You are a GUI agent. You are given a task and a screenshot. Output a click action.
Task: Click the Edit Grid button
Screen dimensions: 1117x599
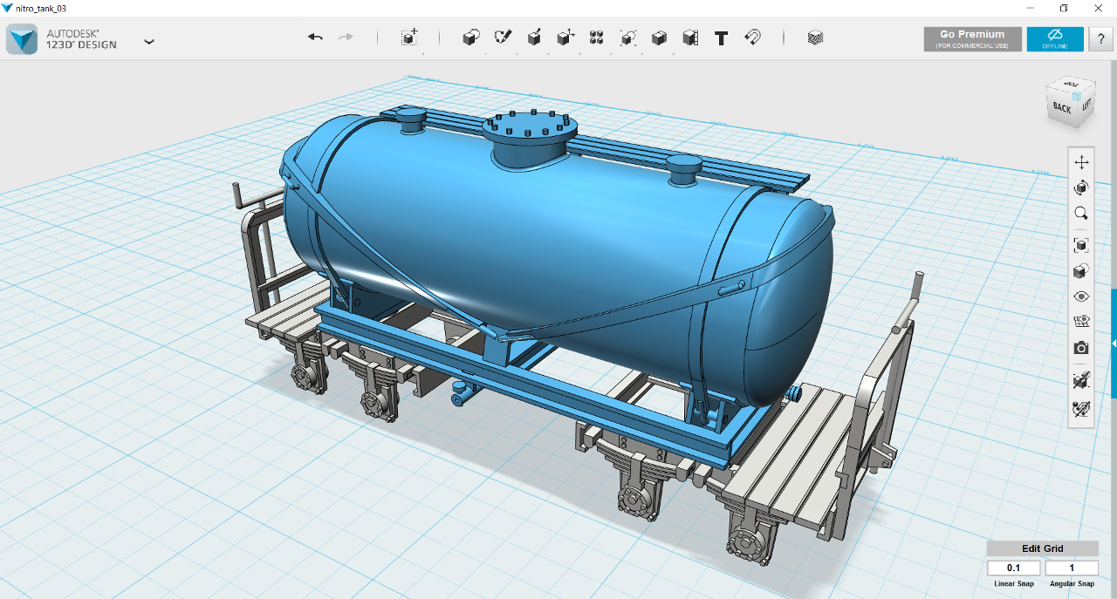pyautogui.click(x=1043, y=548)
